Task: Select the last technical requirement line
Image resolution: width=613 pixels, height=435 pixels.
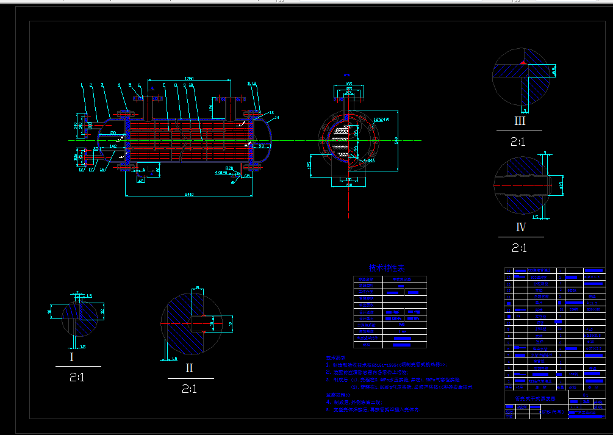Action: coord(373,409)
